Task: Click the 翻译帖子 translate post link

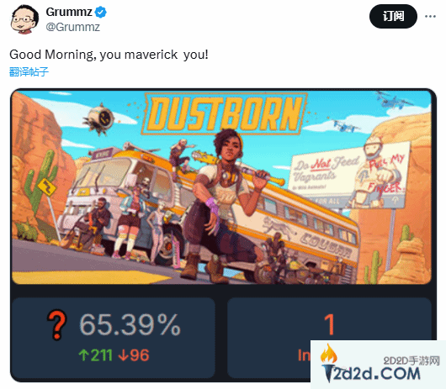Action: coord(29,72)
